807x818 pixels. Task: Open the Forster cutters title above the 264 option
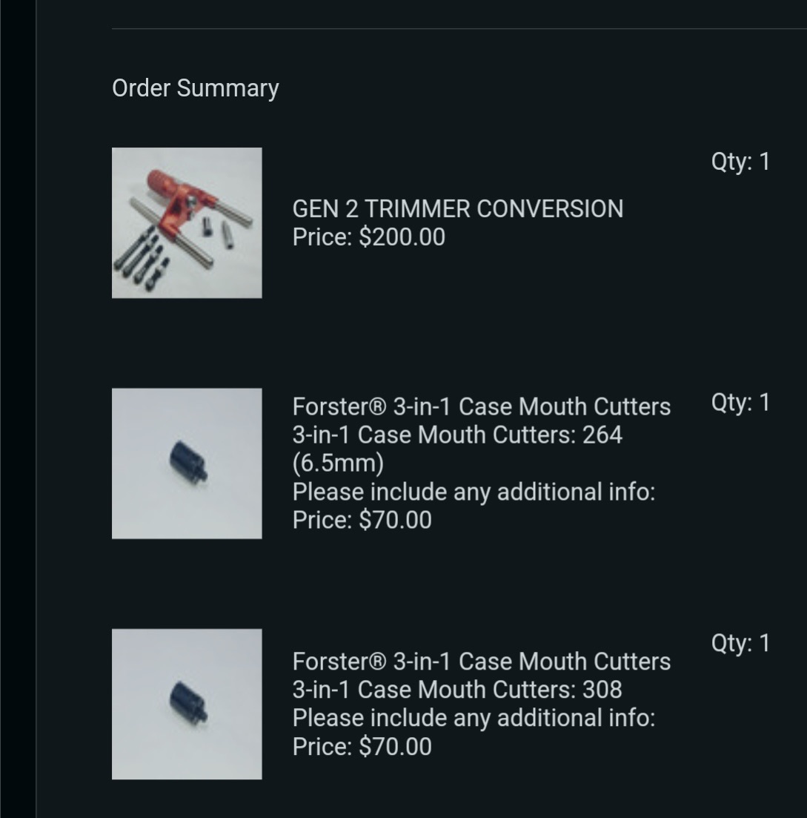tap(481, 407)
